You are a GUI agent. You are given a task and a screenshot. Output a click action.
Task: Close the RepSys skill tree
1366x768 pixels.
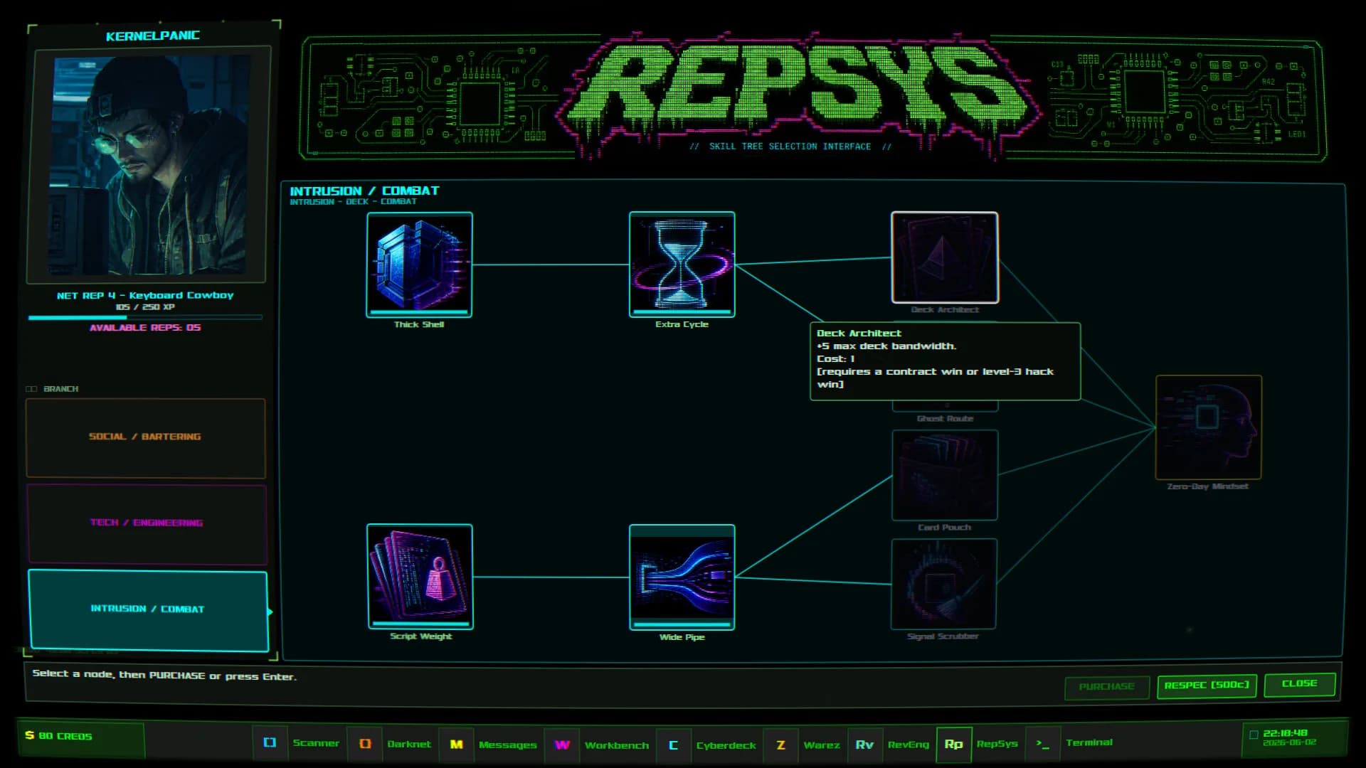click(1300, 684)
